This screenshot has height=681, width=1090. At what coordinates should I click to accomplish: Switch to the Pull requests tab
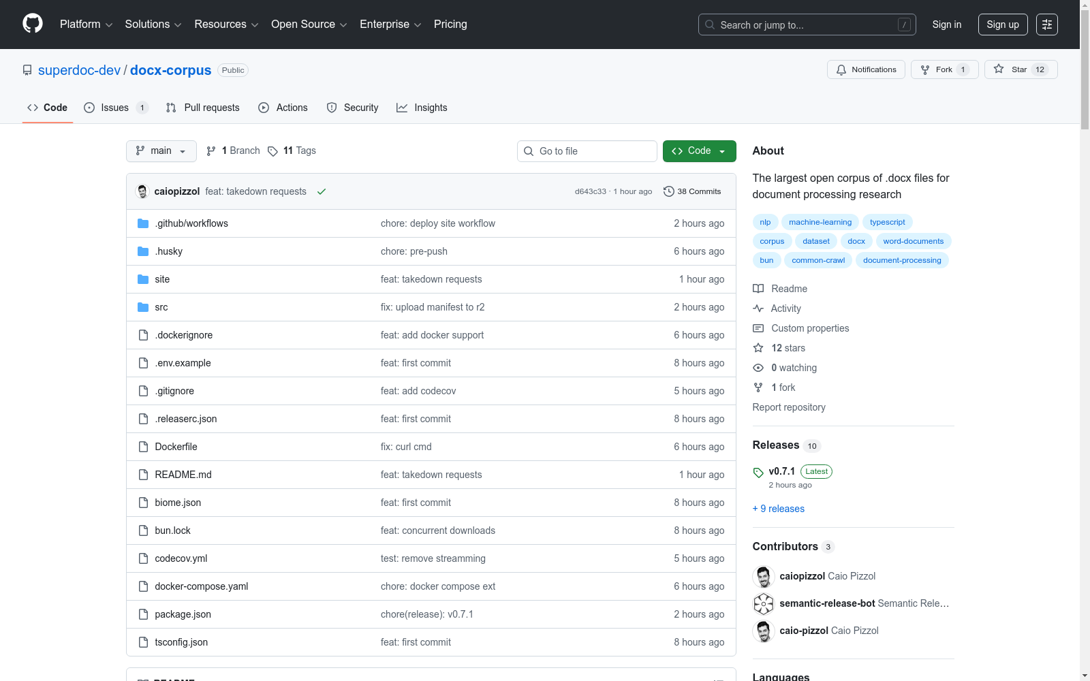[203, 108]
